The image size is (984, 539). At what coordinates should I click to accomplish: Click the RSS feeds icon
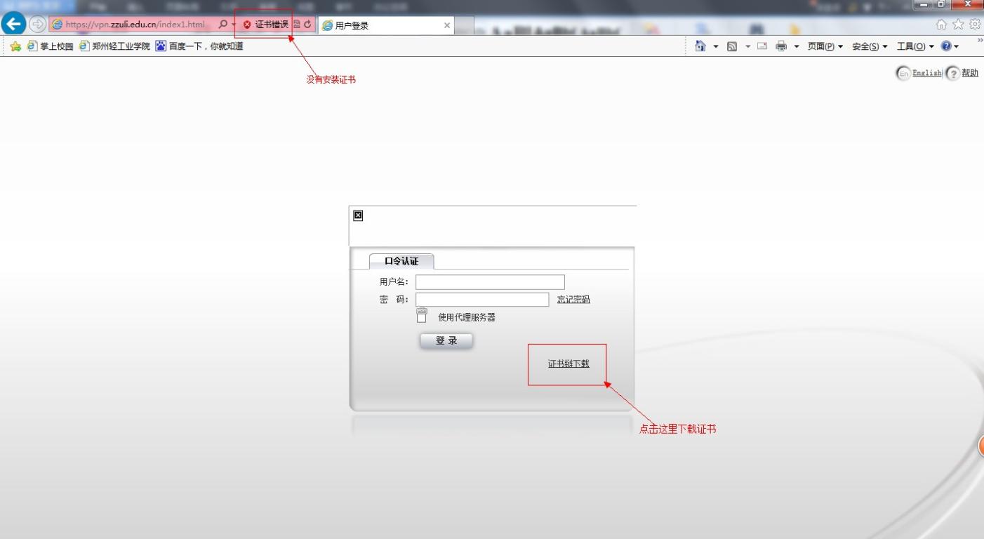point(732,46)
